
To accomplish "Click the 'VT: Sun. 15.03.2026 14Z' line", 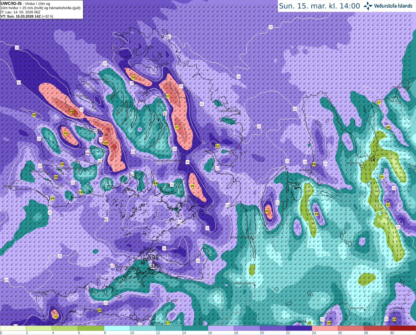I will click(x=21, y=16).
